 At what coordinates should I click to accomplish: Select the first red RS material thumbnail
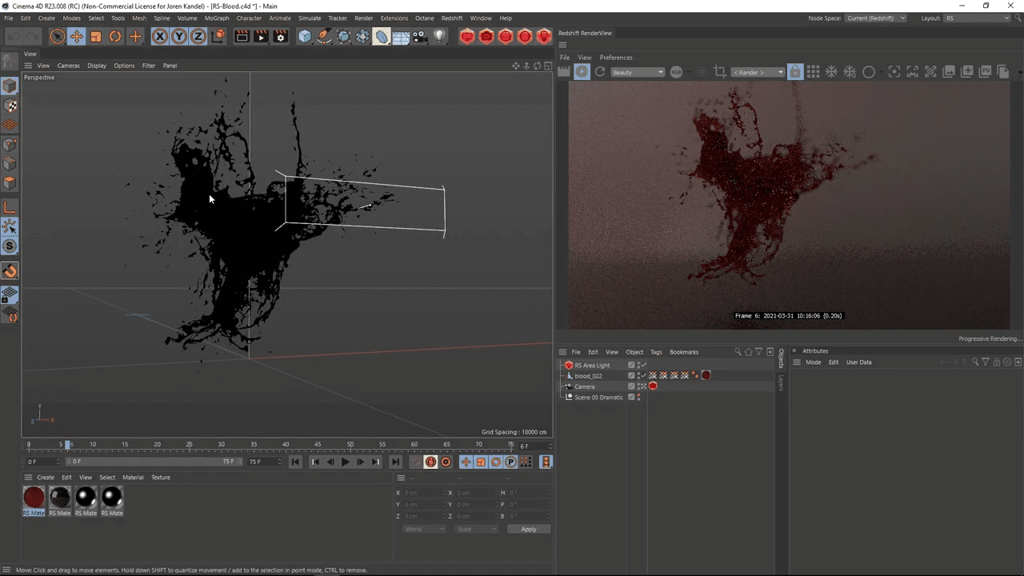[x=34, y=496]
